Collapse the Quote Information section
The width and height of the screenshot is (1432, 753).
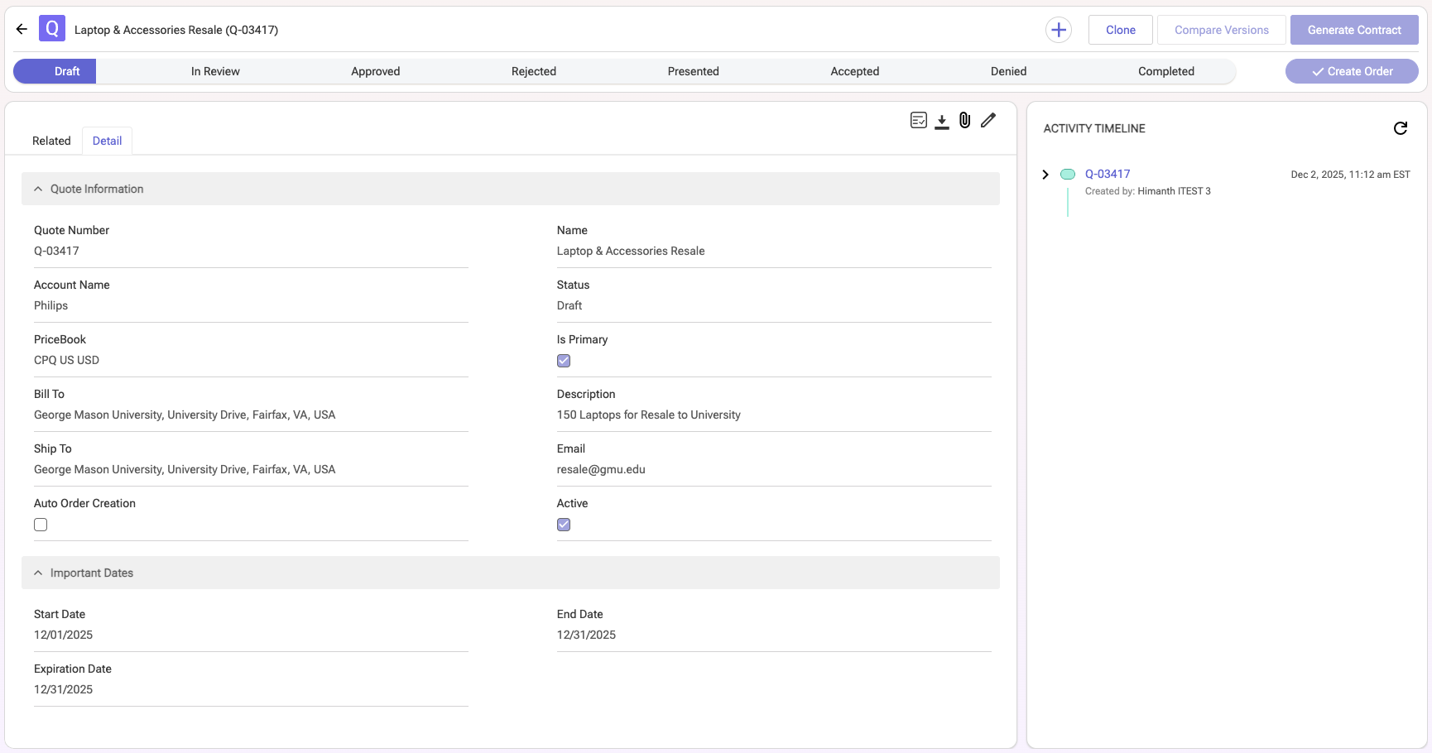coord(38,189)
